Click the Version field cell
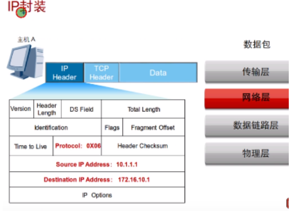 (22, 109)
